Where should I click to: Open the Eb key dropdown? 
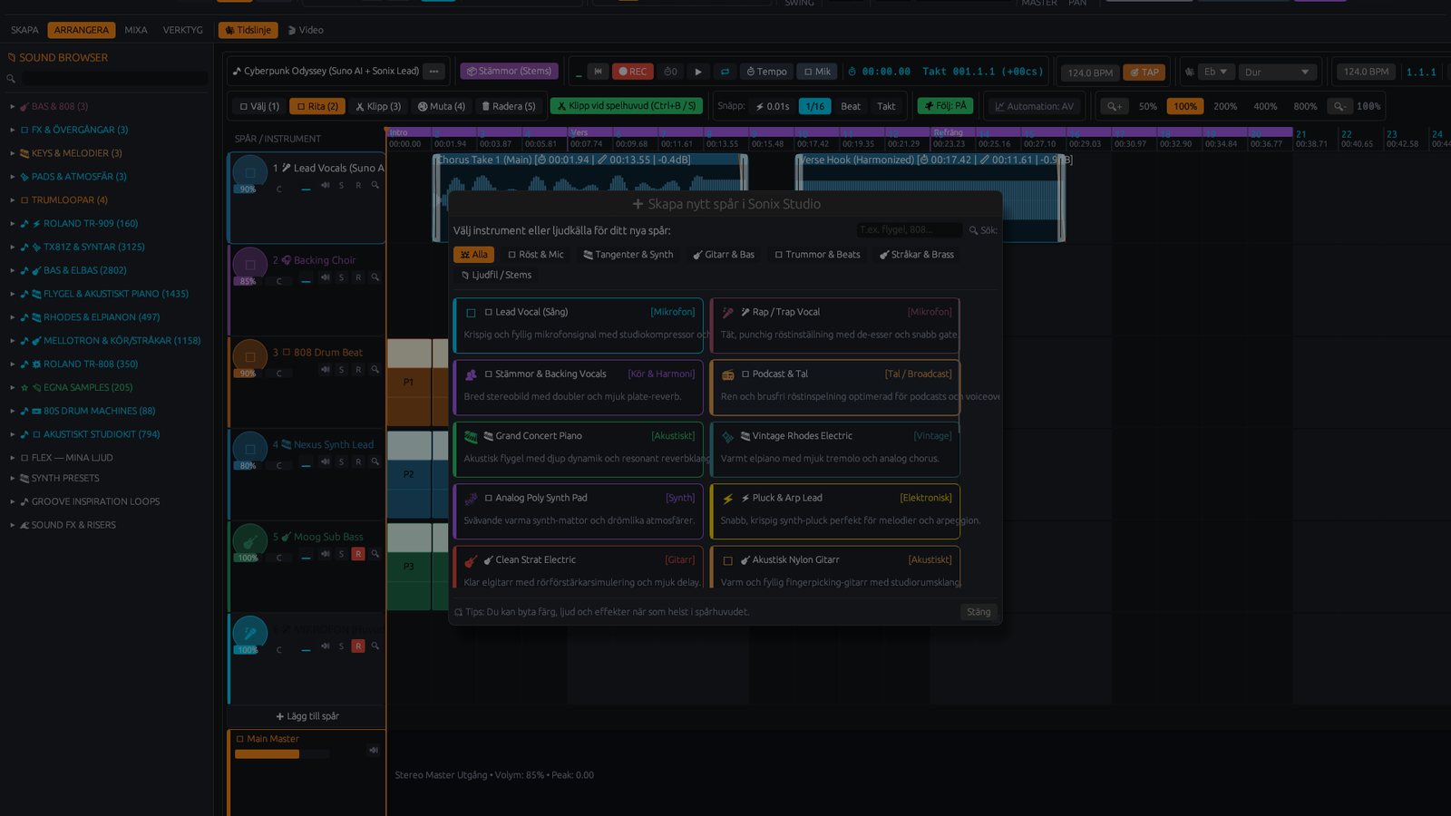1216,72
